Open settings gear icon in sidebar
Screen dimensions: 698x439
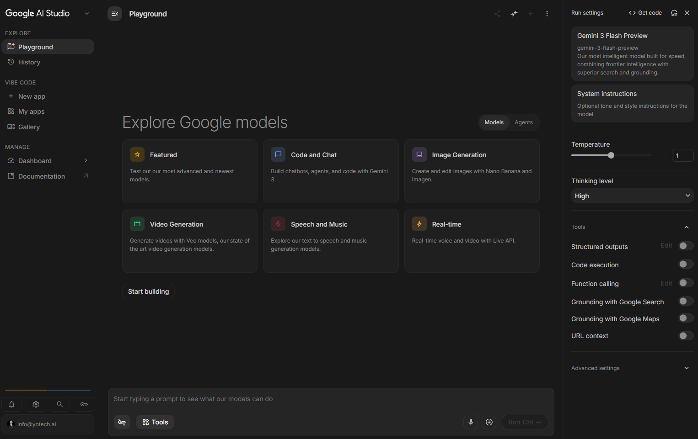[x=36, y=404]
